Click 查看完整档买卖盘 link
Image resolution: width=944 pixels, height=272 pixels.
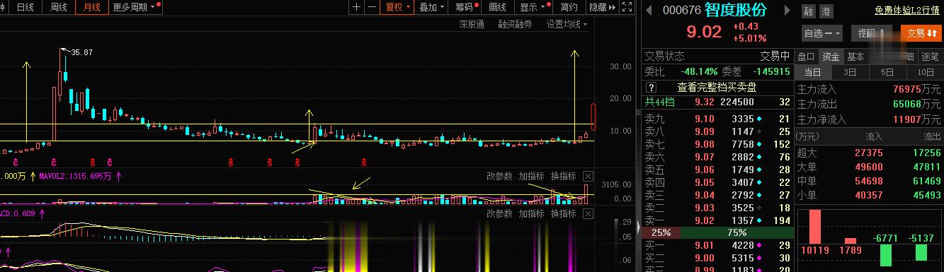coord(717,88)
